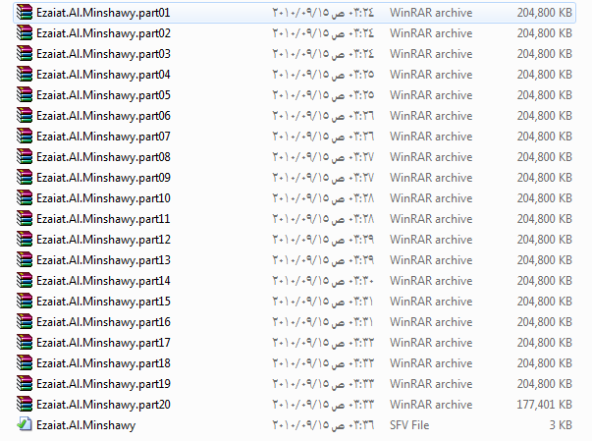Click the WinRAR icon of Ezaiat.Al.Minshawy.part06
This screenshot has height=441, width=592.
point(25,116)
